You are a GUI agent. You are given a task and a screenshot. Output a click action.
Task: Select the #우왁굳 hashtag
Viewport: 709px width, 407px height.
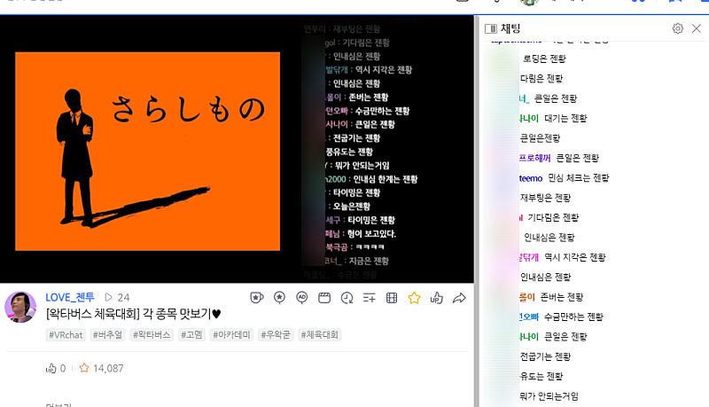(x=276, y=334)
